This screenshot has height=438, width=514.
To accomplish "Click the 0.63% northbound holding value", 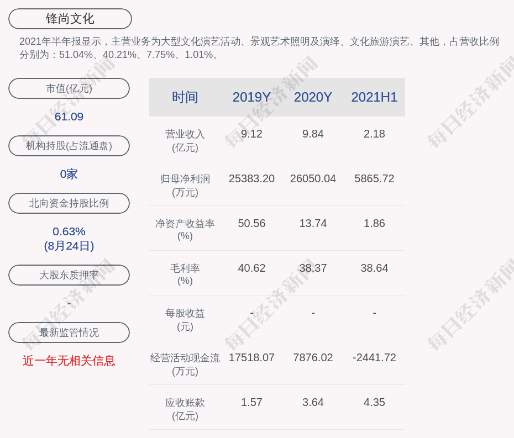I will [x=69, y=231].
